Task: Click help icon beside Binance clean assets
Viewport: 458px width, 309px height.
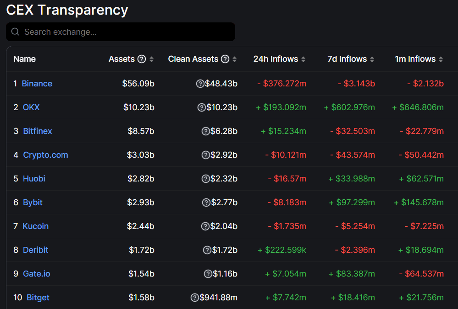Action: coord(200,84)
